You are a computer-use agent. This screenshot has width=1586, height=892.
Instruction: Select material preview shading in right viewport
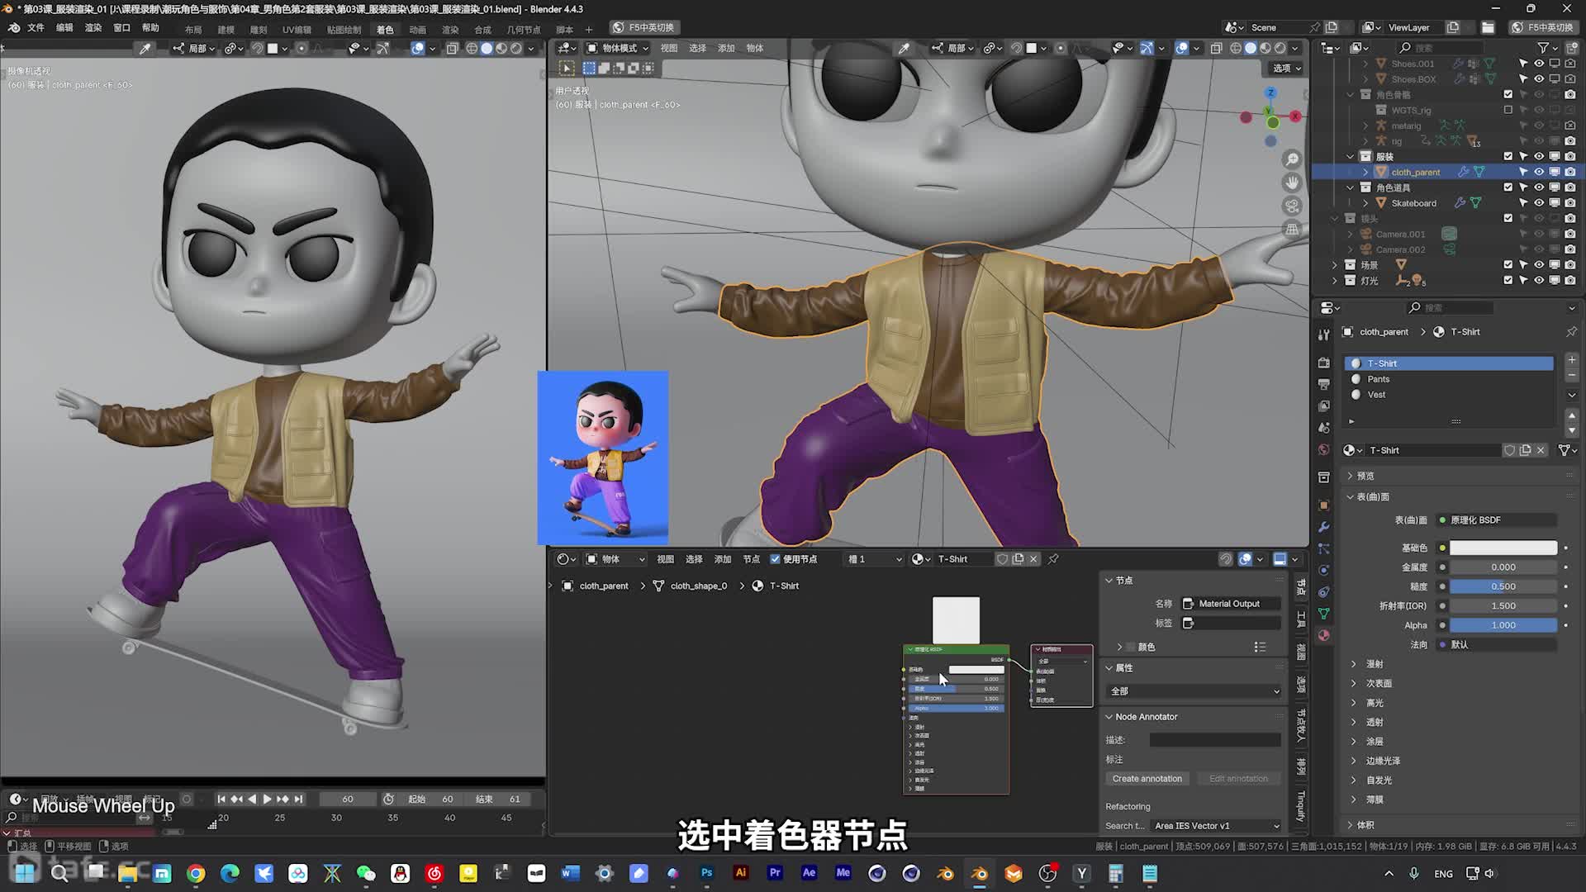1265,48
